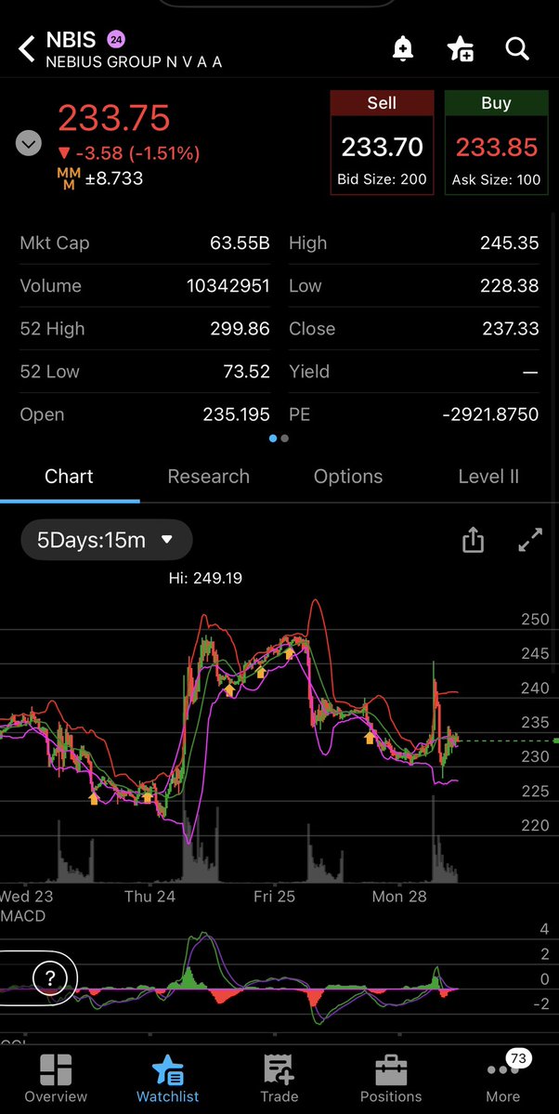Tap the Sell box at 233.70
The width and height of the screenshot is (559, 1114).
tap(382, 142)
